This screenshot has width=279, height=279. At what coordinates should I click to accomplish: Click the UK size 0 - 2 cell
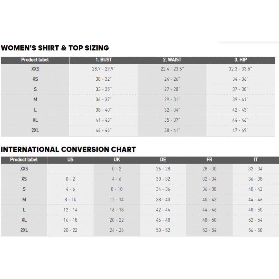117,169
